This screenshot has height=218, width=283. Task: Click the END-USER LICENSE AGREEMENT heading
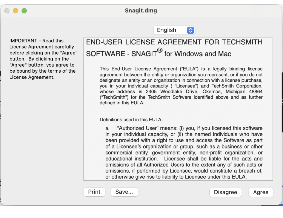coord(174,42)
